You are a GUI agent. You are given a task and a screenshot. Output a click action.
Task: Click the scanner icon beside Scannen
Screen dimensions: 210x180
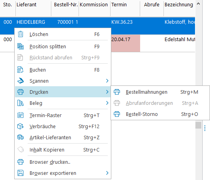pos(21,81)
